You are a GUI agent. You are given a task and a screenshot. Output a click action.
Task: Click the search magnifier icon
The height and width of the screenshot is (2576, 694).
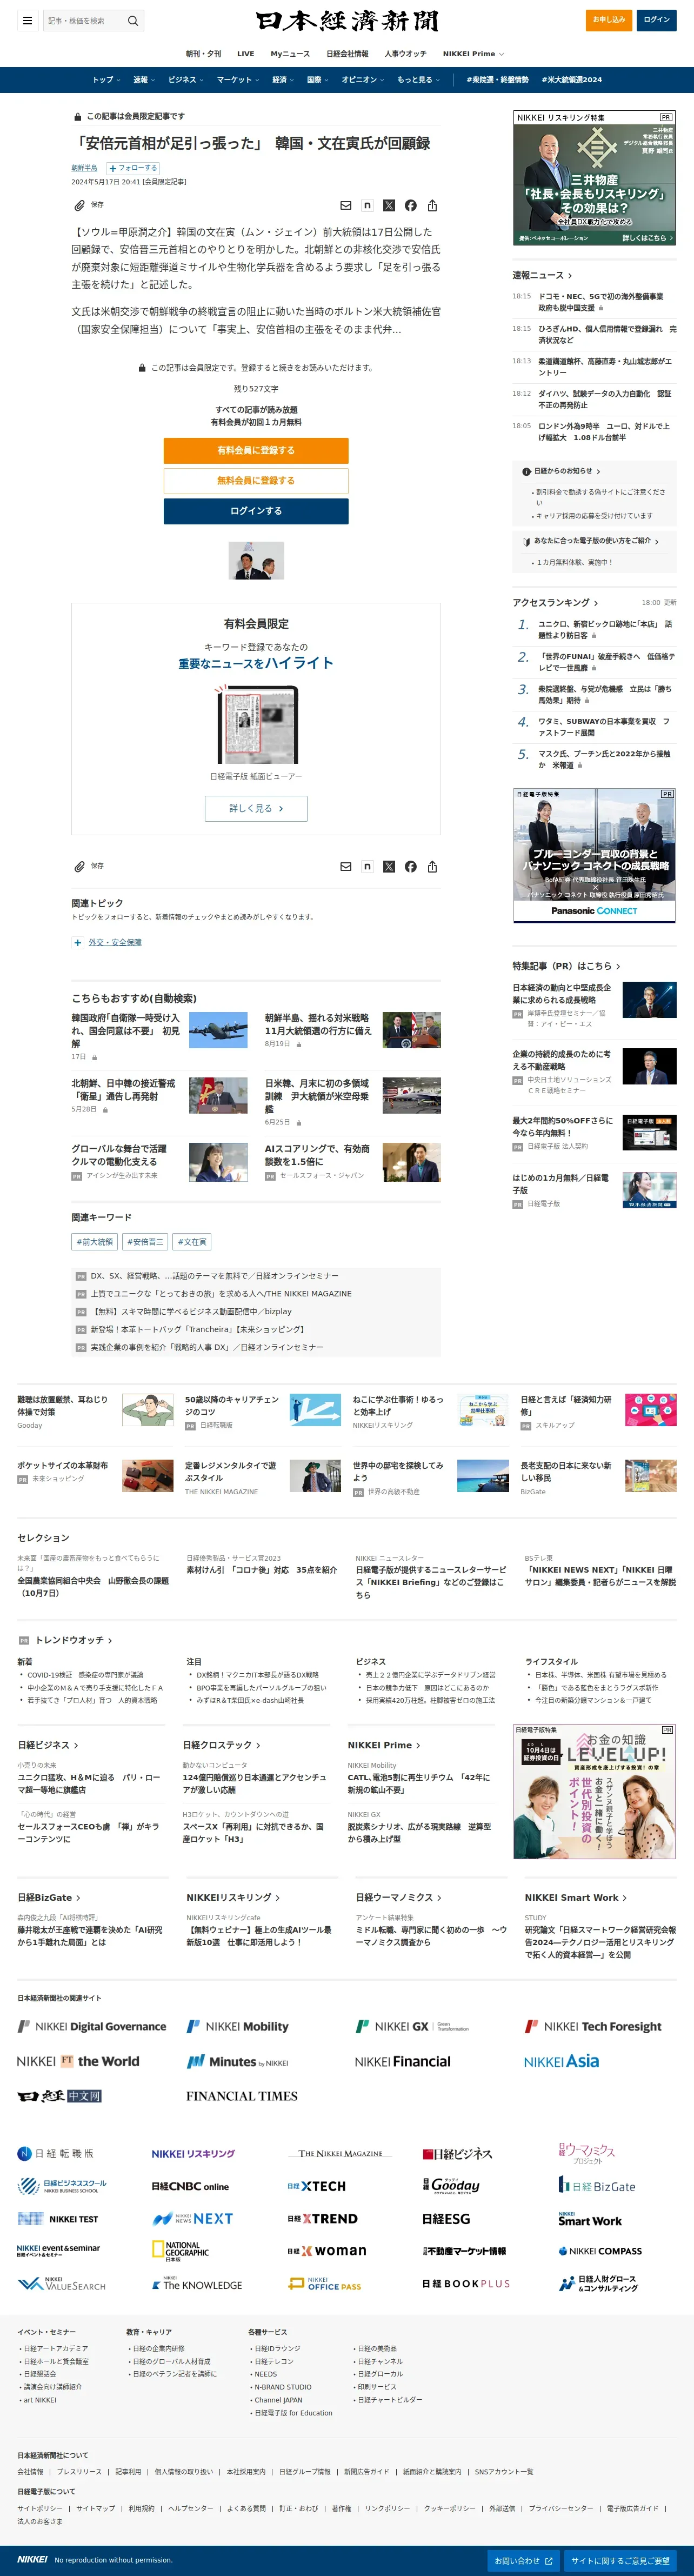[x=133, y=20]
